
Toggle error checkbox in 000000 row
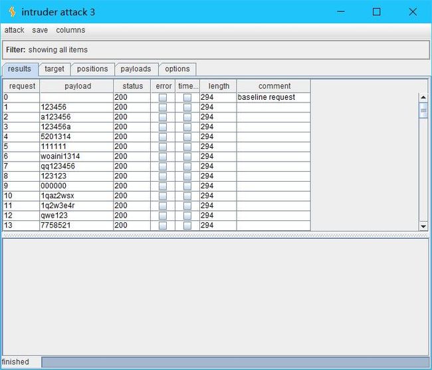163,186
